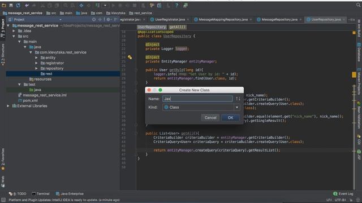Image resolution: width=362 pixels, height=203 pixels.
Task: Click Cancel in Create New Class dialog
Action: tap(210, 118)
